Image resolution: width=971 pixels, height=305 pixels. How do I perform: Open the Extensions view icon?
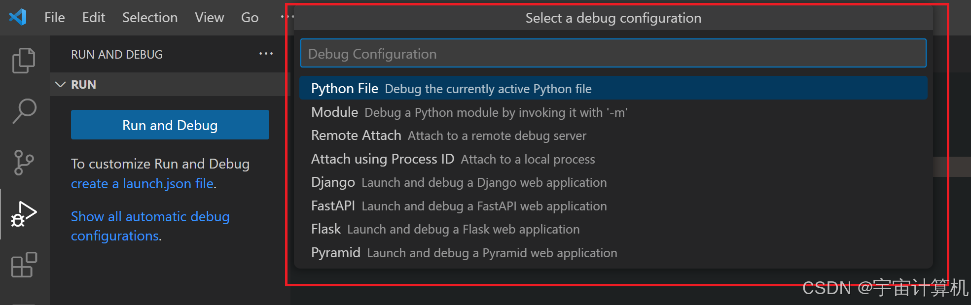(x=24, y=265)
